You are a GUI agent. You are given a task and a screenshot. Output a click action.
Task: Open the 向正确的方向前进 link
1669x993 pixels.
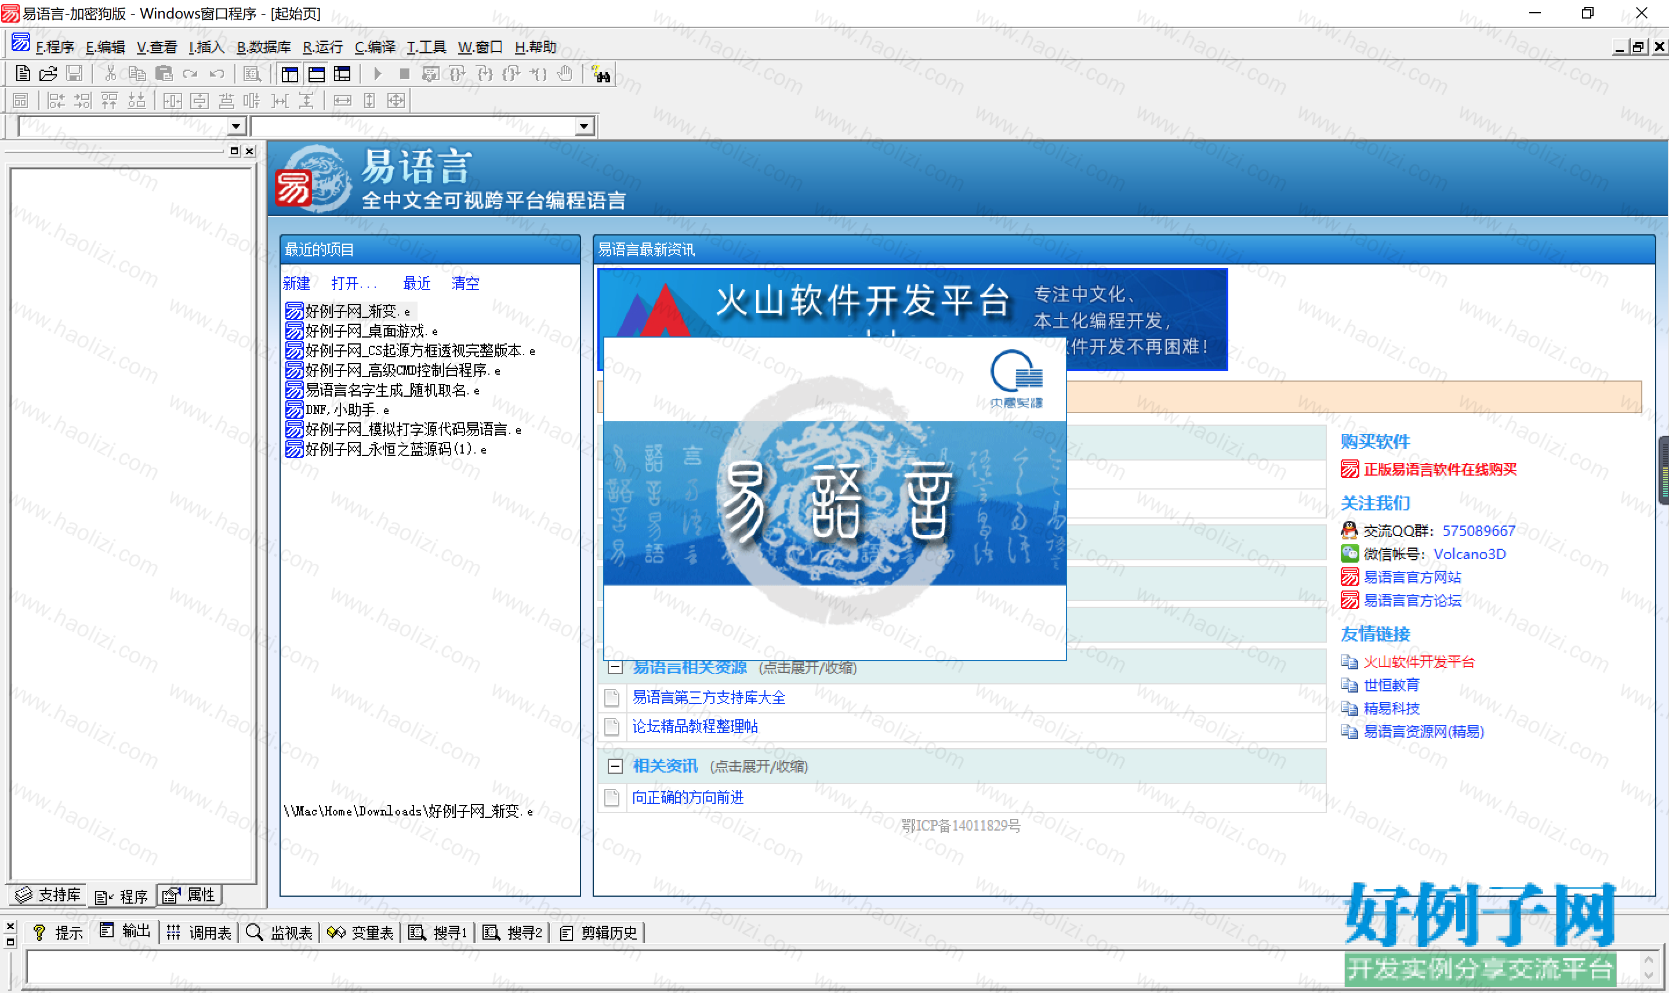point(688,797)
